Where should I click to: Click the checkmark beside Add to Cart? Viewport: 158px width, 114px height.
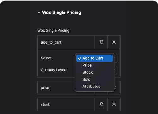[80, 58]
